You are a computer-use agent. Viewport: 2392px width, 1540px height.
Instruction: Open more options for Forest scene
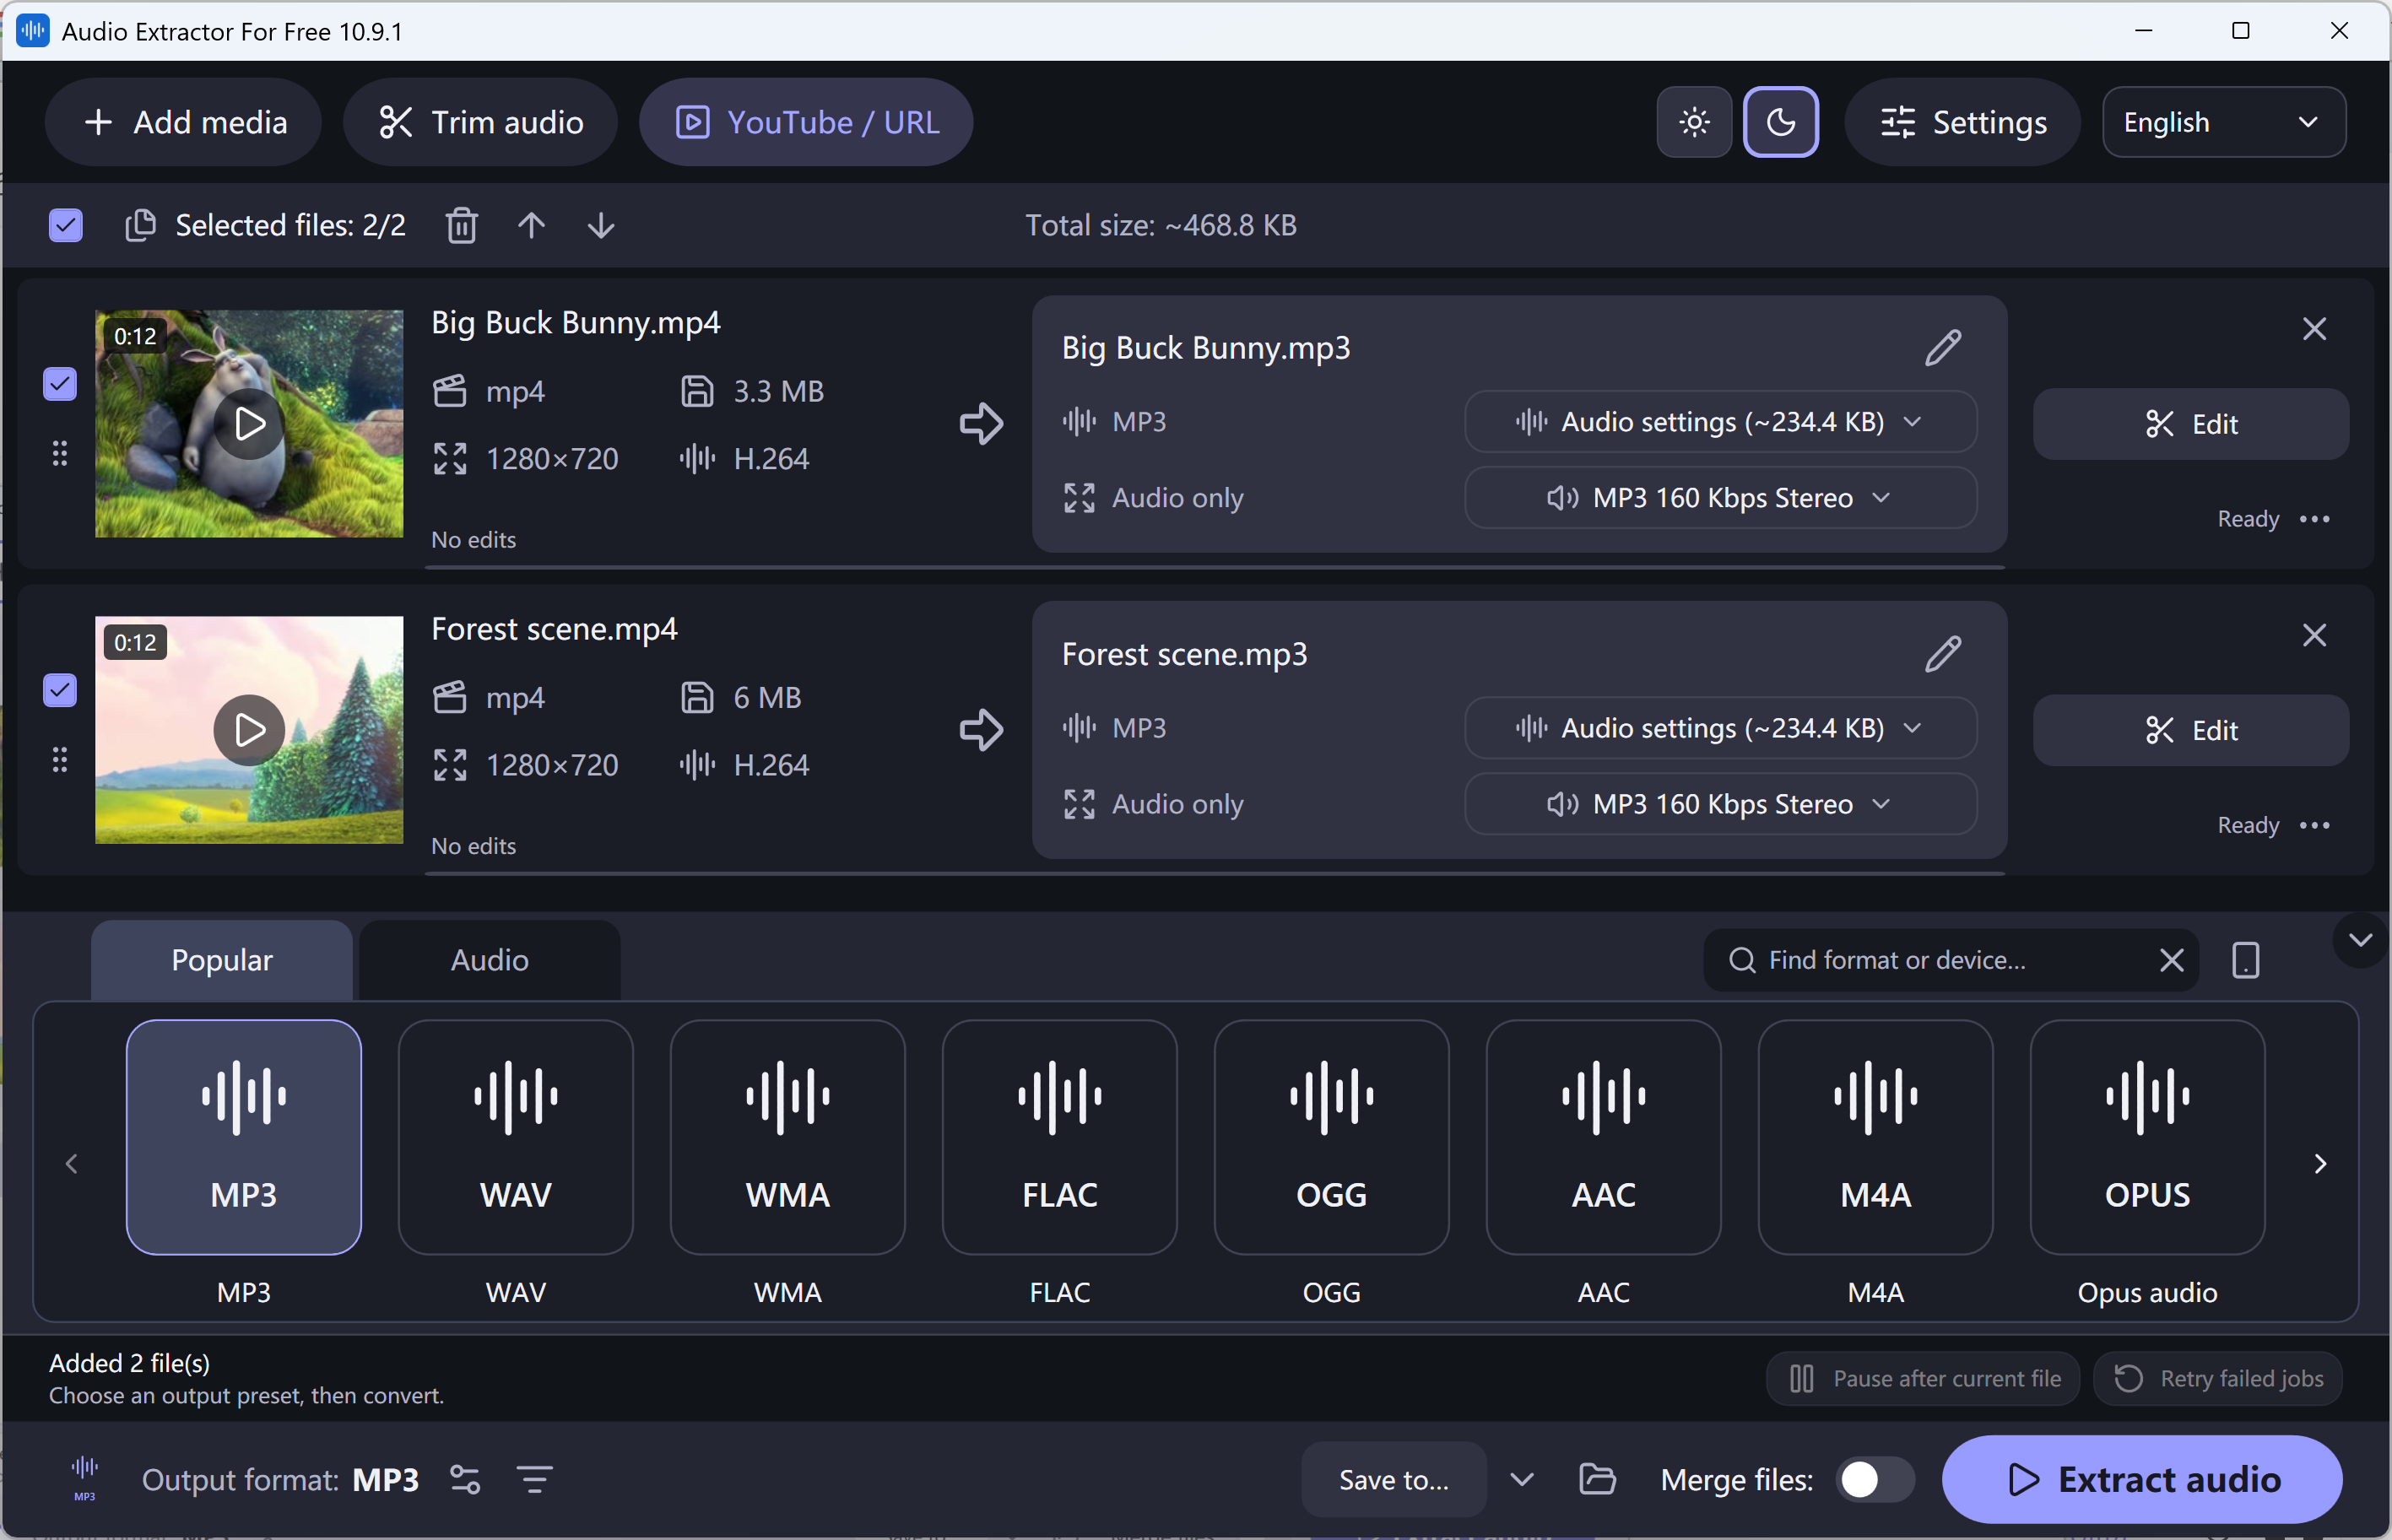click(x=2314, y=825)
